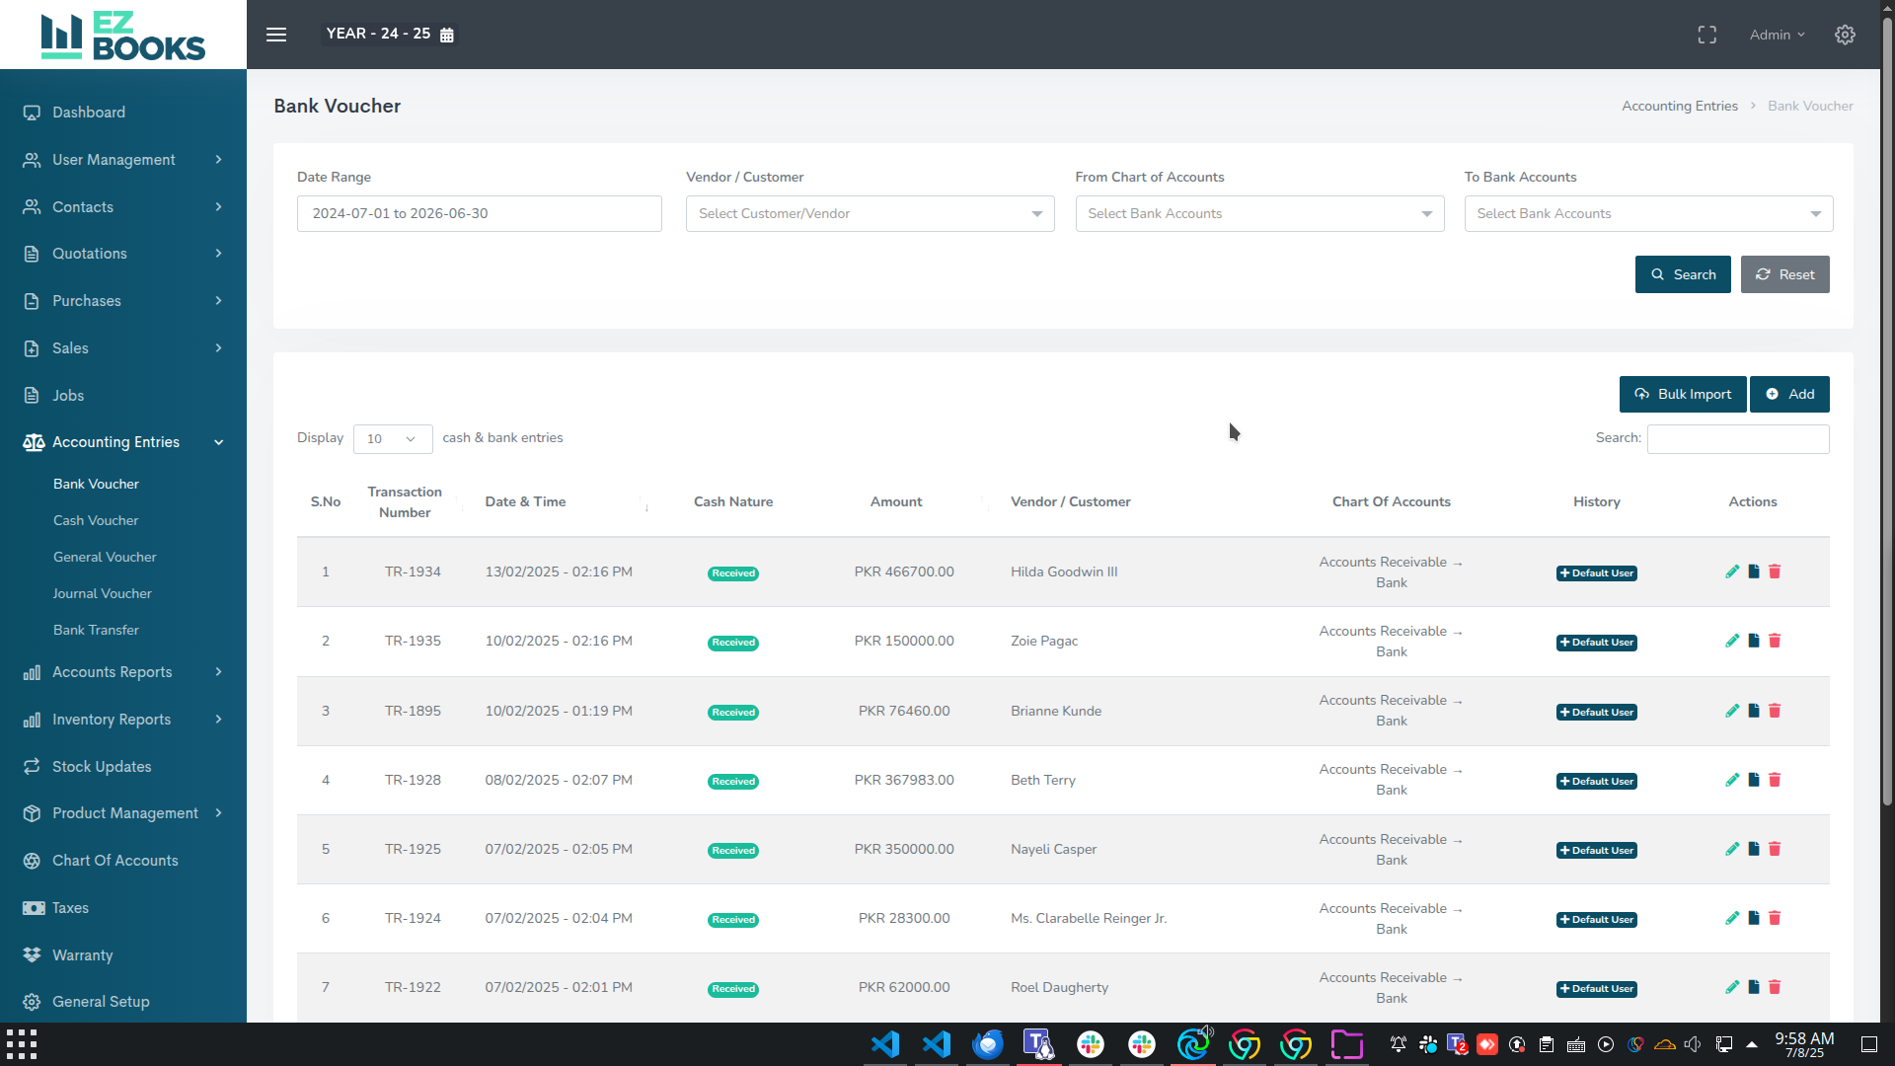Go to Journal Voucher page
The width and height of the screenshot is (1895, 1066).
[x=103, y=593]
